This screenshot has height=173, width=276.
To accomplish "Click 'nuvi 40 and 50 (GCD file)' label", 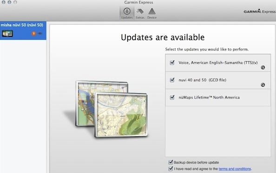I will [203, 80].
